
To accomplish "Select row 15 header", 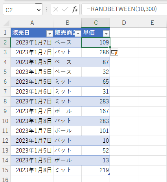I will click(x=5, y=170).
